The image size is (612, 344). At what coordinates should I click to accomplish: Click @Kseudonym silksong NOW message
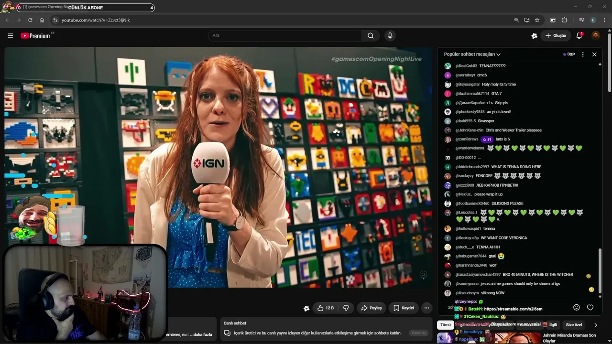[492, 293]
